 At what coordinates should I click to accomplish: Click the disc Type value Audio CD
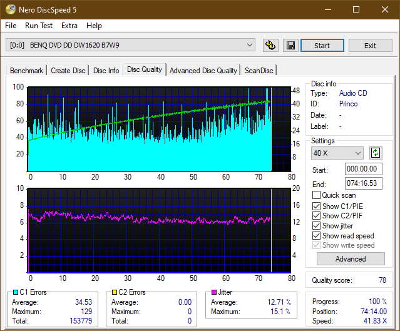(353, 93)
